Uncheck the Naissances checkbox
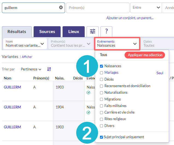Screen dimensions: 174x145 [102, 66]
